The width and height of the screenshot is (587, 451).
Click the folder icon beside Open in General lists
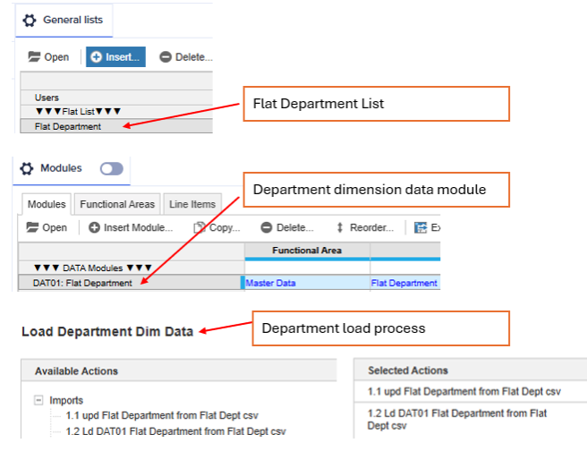34,57
